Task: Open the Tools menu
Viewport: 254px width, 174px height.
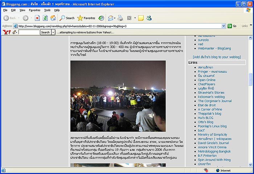Action: 47,10
